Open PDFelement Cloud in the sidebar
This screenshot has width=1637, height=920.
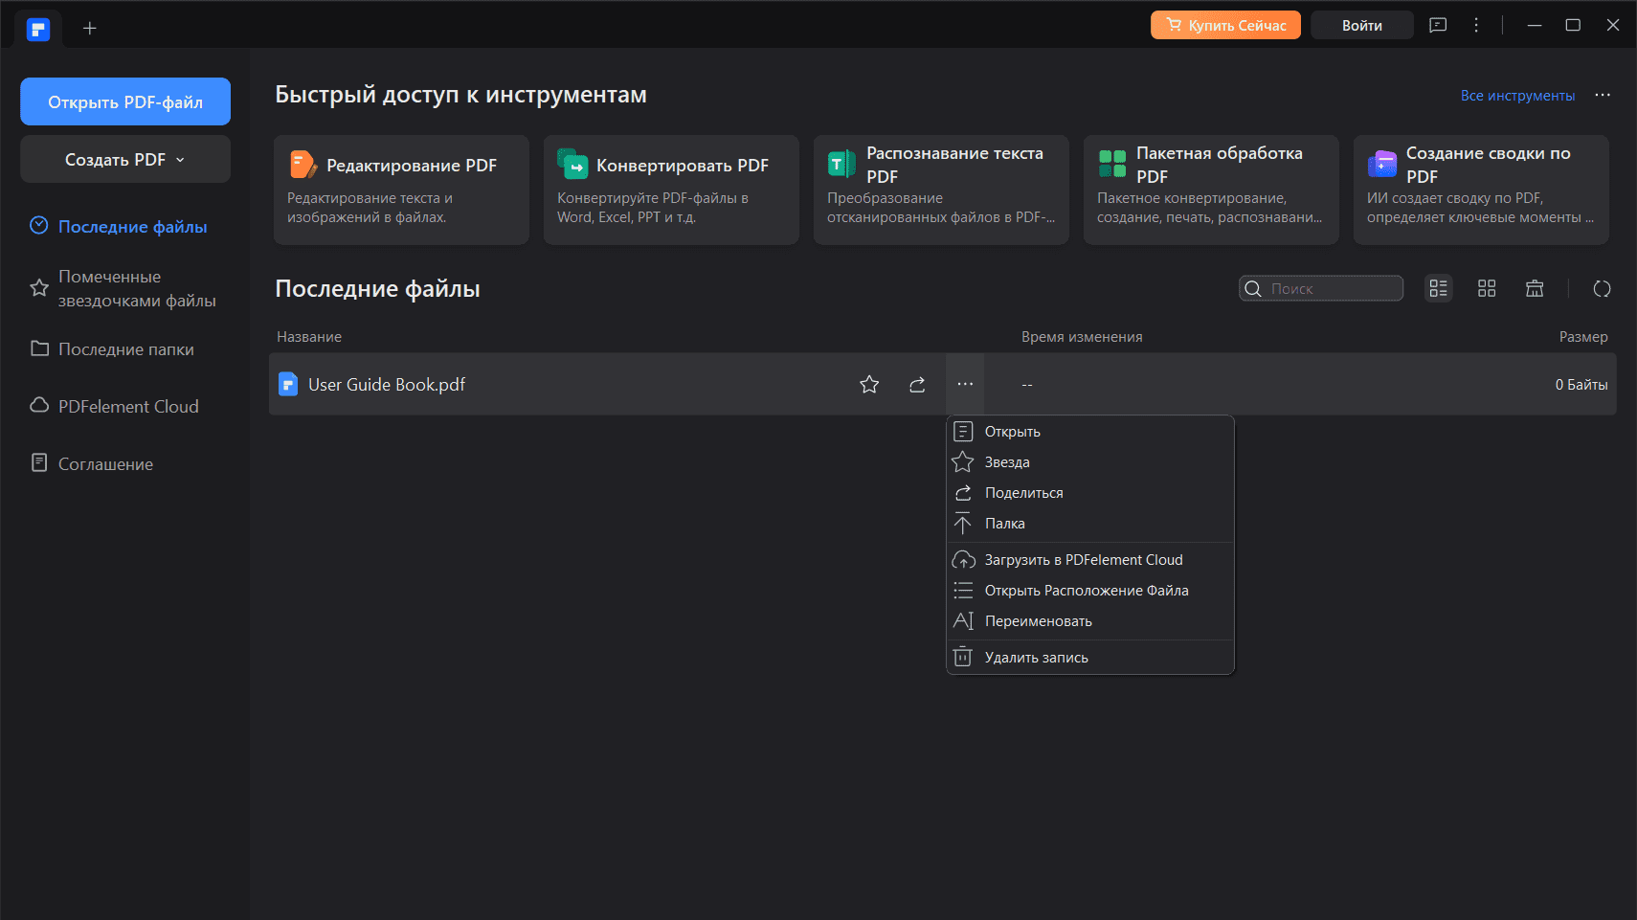point(128,407)
